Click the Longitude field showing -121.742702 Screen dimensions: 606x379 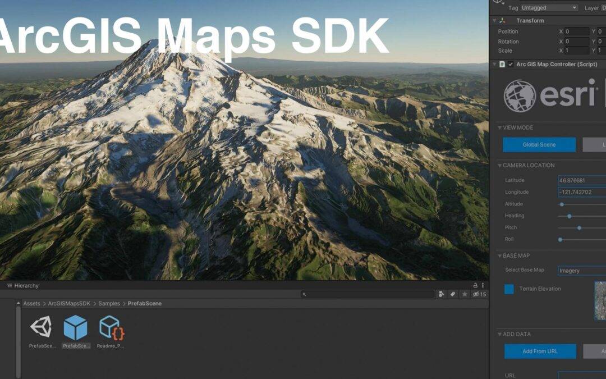[582, 192]
